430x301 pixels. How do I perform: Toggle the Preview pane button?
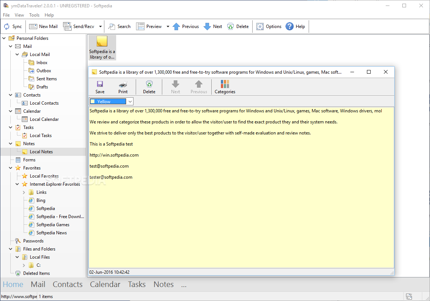(149, 26)
